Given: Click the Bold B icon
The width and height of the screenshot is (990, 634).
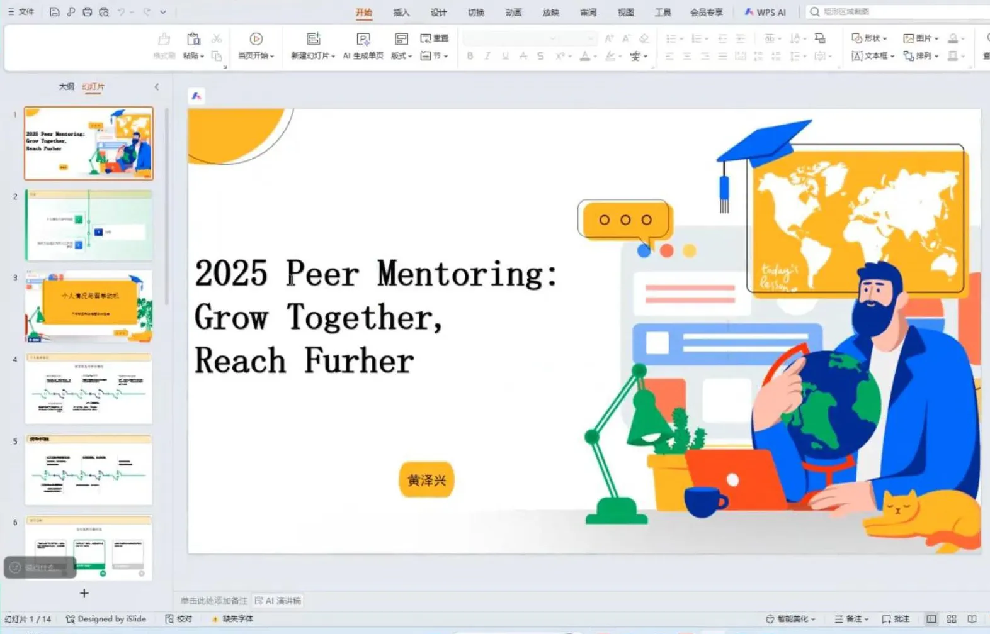Looking at the screenshot, I should [470, 56].
